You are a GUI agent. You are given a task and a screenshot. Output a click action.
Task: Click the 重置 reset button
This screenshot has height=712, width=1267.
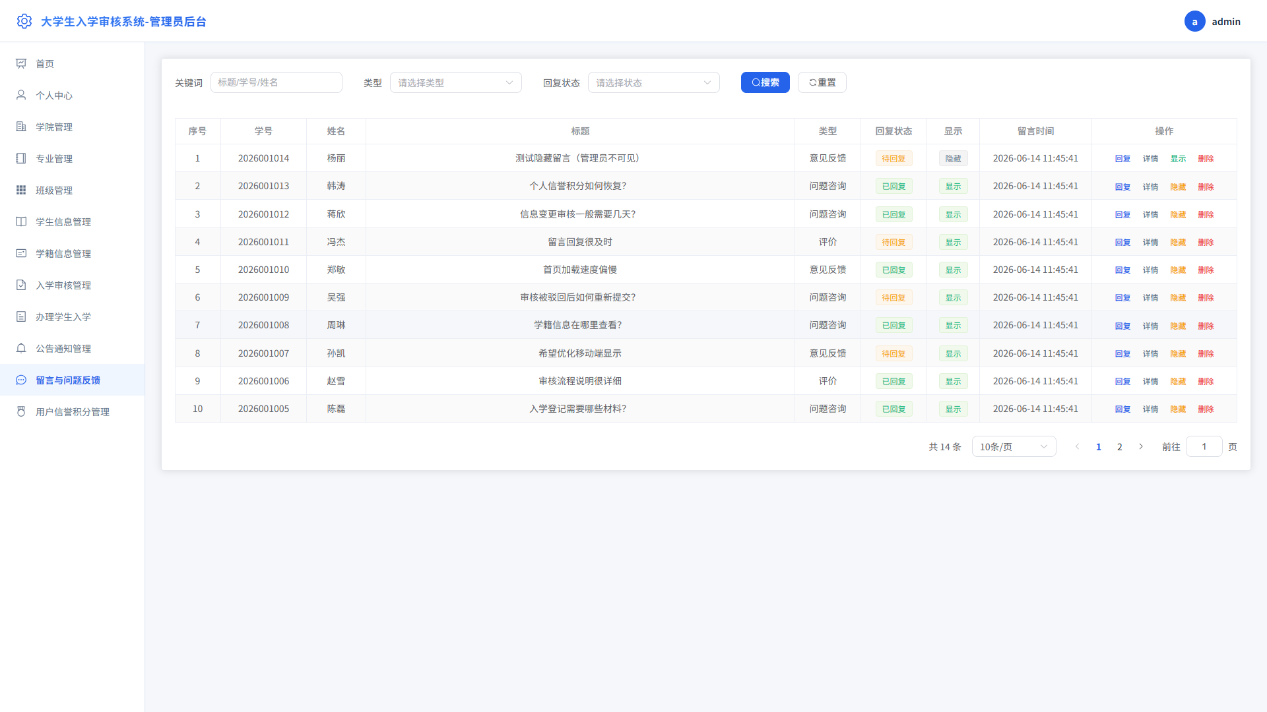(822, 82)
